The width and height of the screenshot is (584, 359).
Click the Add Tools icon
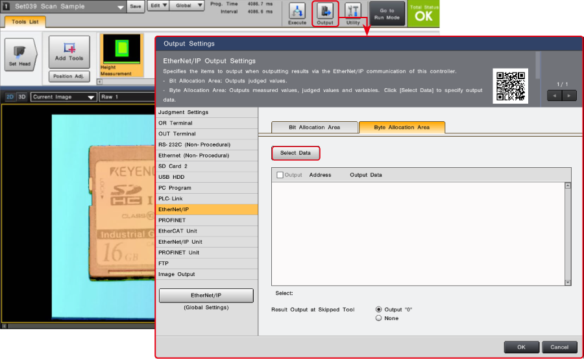coord(69,52)
